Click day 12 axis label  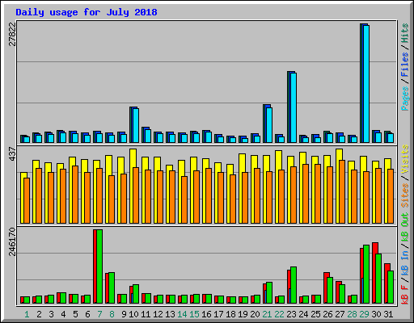pos(158,314)
